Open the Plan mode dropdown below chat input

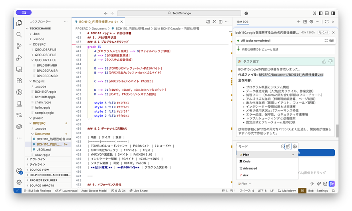coord(244,184)
